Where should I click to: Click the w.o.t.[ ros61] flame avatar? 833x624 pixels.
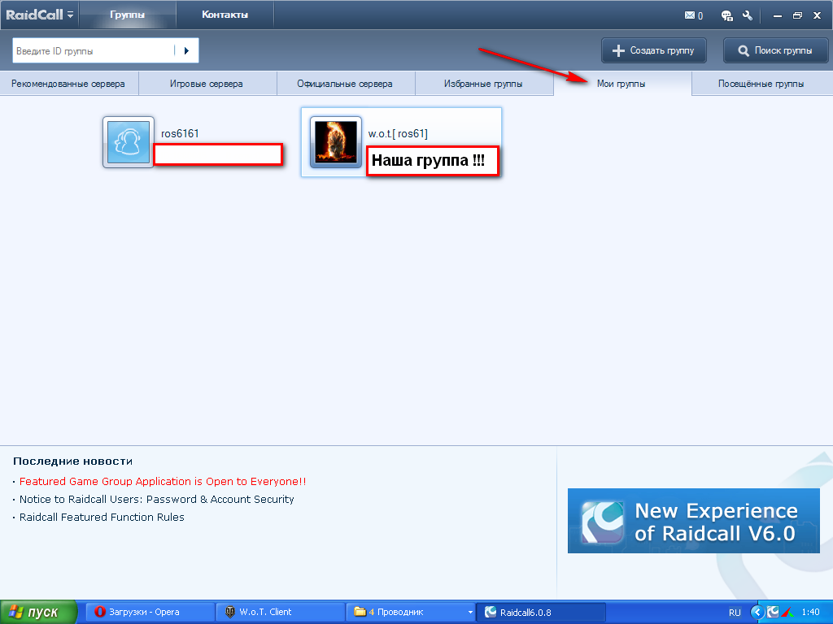point(336,142)
